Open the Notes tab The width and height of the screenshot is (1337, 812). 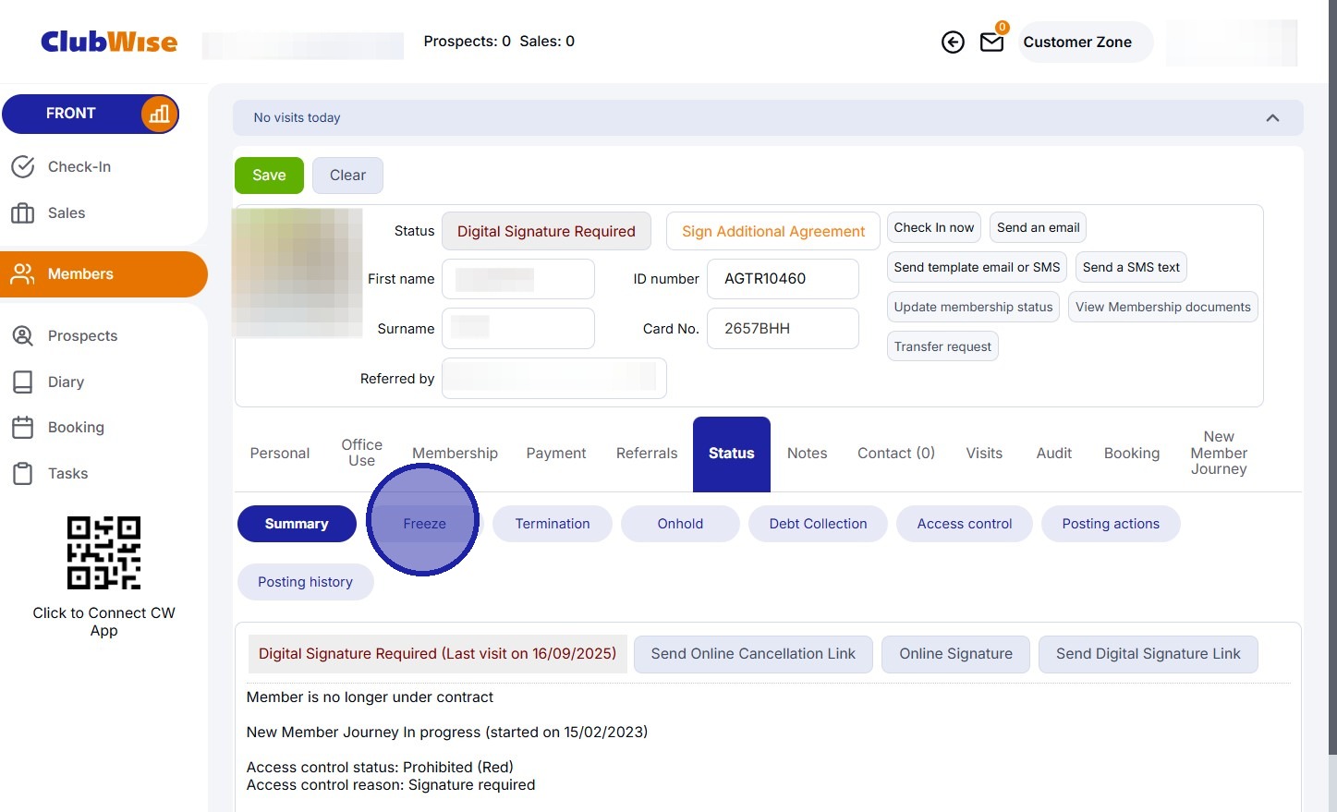[807, 454]
